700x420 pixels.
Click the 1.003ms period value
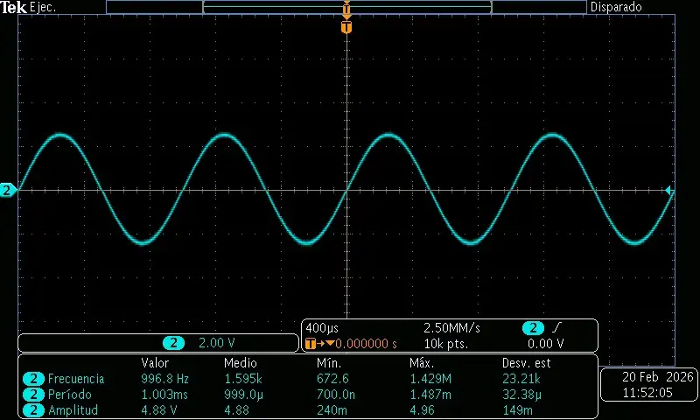point(164,395)
